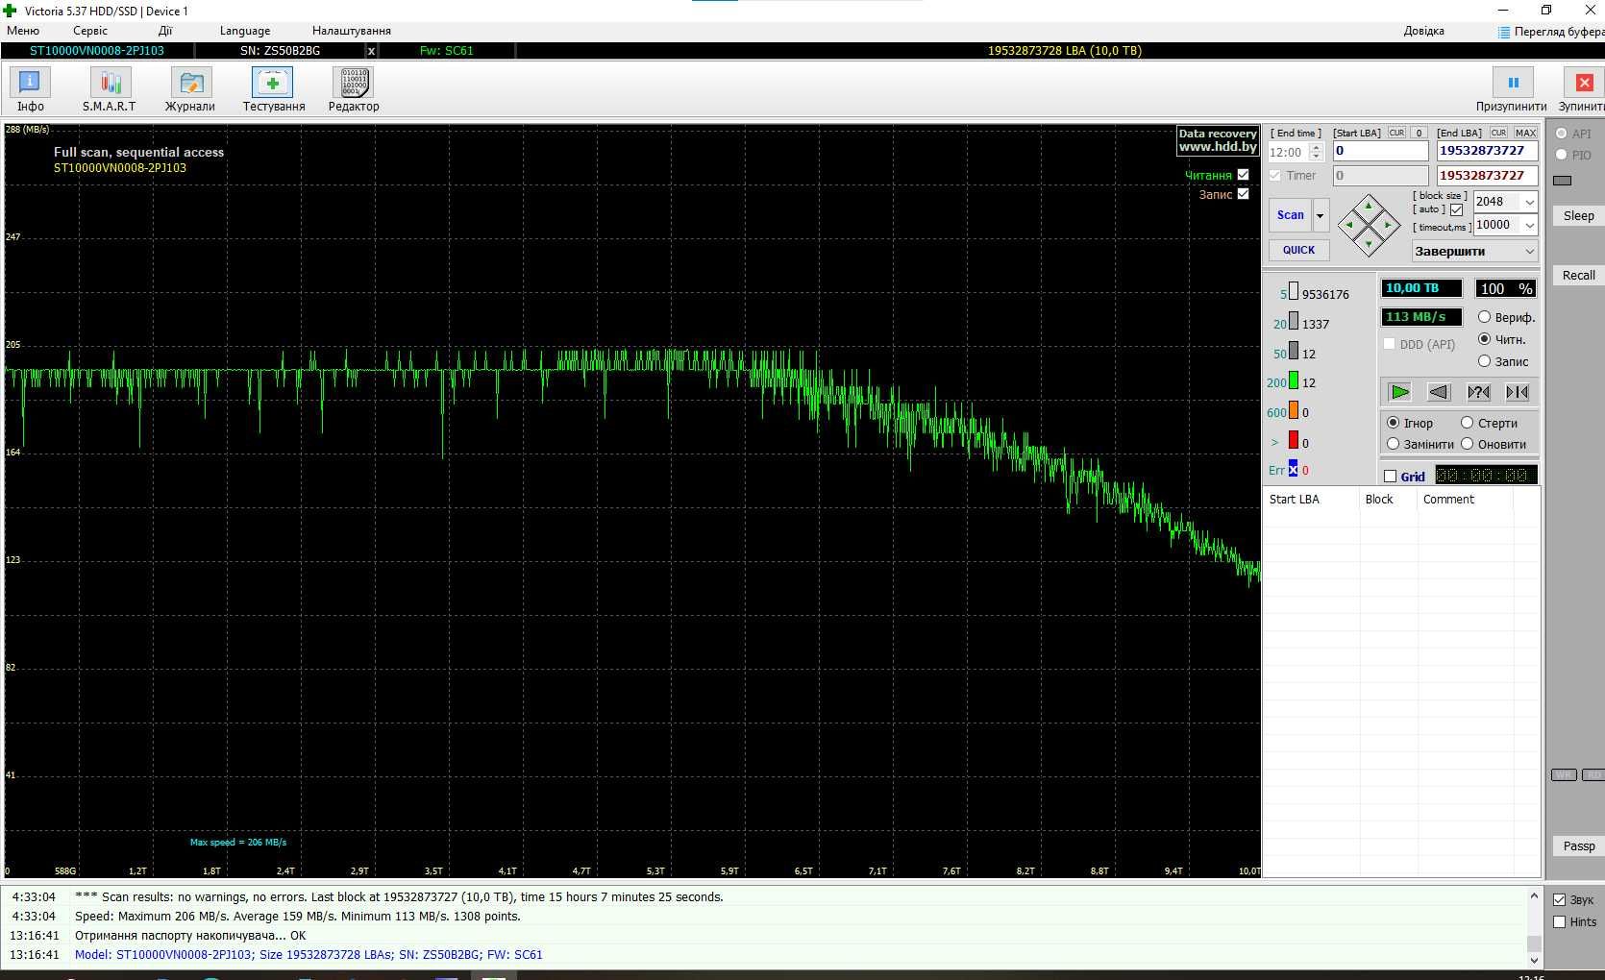Click the Start LBA input field

(1380, 151)
